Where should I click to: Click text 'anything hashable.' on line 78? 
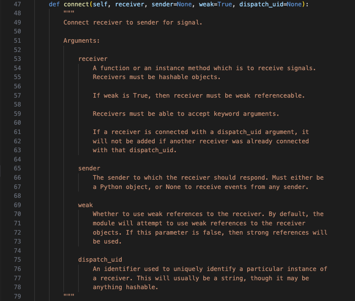coord(126,287)
